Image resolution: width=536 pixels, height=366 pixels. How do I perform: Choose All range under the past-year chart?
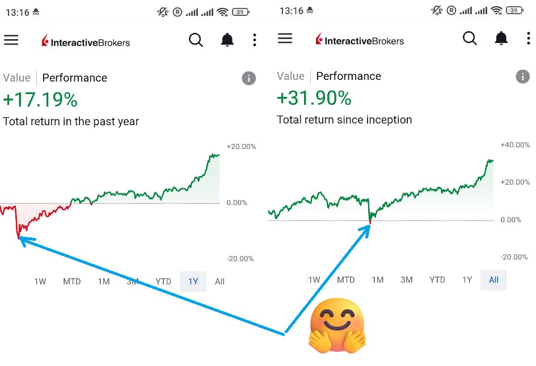[x=220, y=282]
